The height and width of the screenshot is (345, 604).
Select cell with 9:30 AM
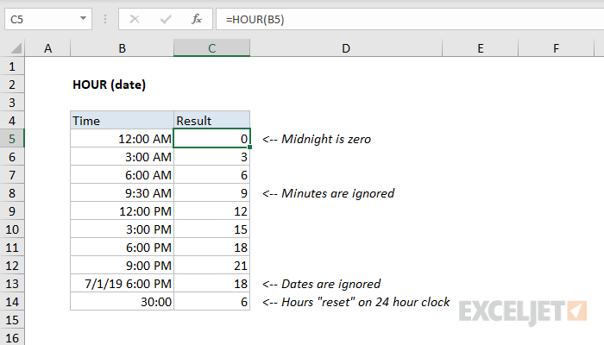123,193
